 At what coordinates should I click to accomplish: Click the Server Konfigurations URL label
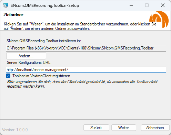(x=29, y=63)
